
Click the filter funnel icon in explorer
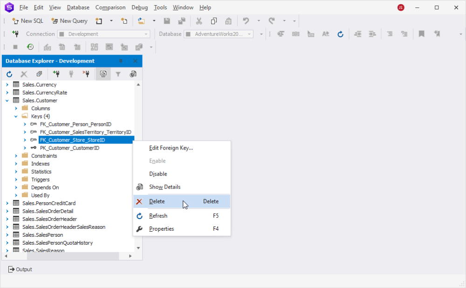pyautogui.click(x=118, y=74)
